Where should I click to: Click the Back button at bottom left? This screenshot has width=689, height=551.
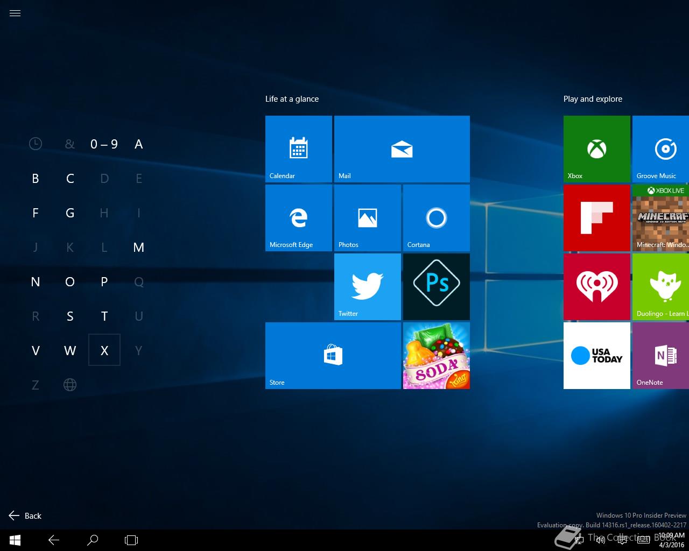25,515
